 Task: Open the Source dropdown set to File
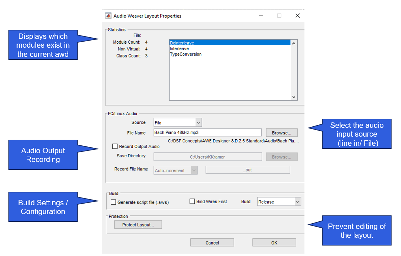[x=178, y=122]
